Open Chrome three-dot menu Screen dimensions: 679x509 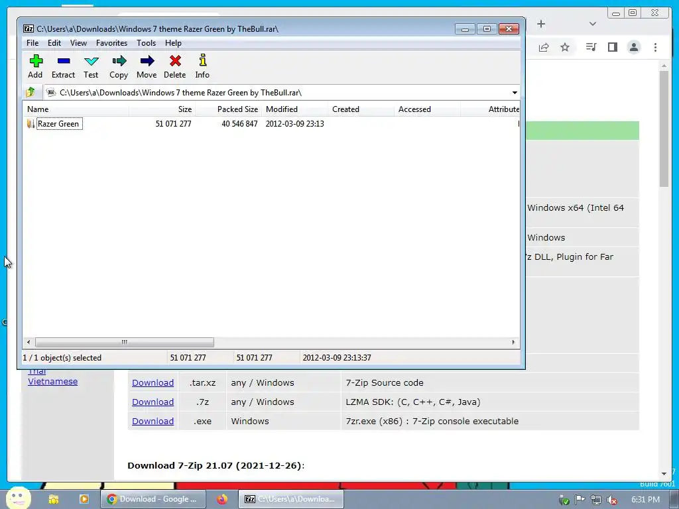coord(655,47)
